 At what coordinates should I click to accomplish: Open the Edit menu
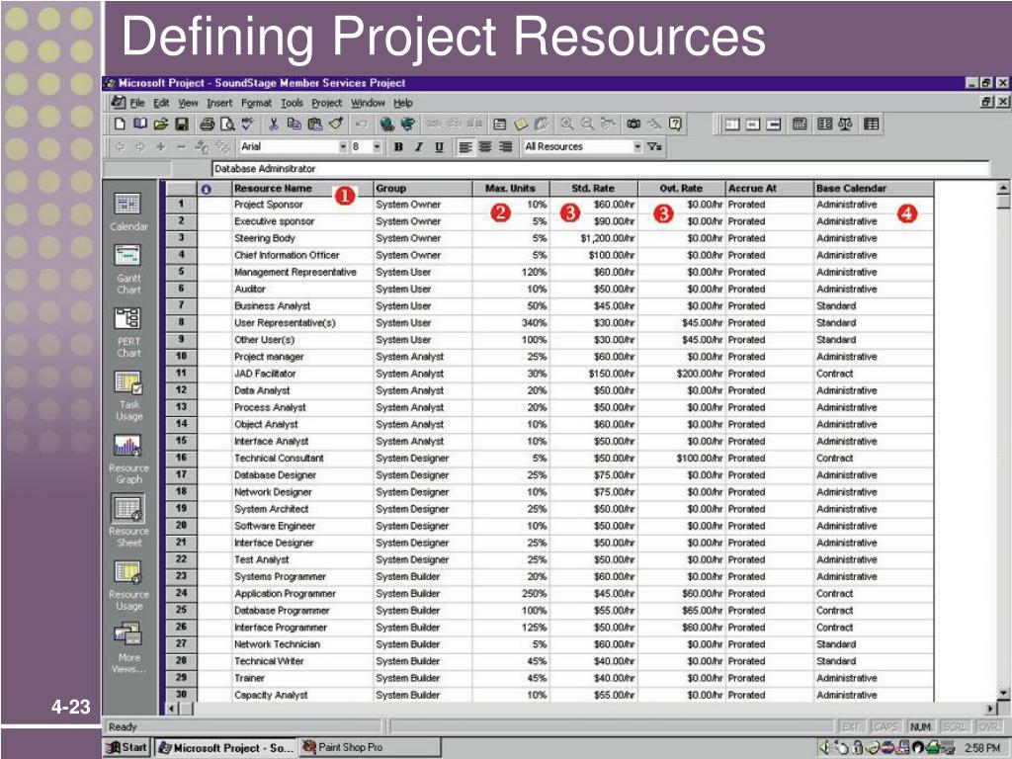tap(161, 103)
